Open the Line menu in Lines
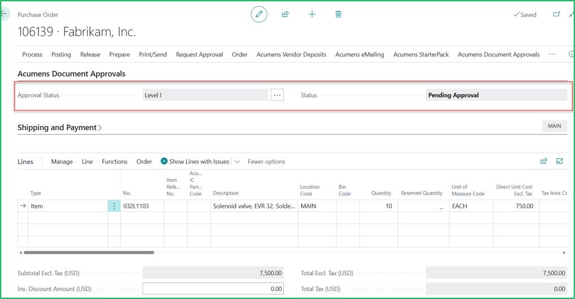Image resolution: width=575 pixels, height=299 pixels. click(87, 162)
